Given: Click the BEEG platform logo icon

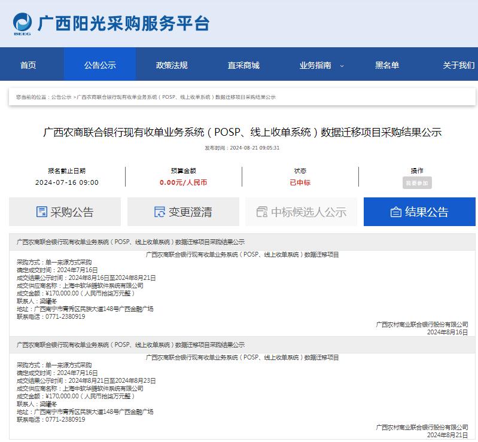Looking at the screenshot, I should pyautogui.click(x=22, y=24).
